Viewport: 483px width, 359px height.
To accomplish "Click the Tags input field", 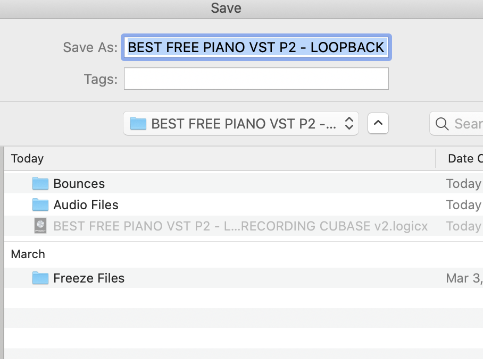I will (256, 79).
